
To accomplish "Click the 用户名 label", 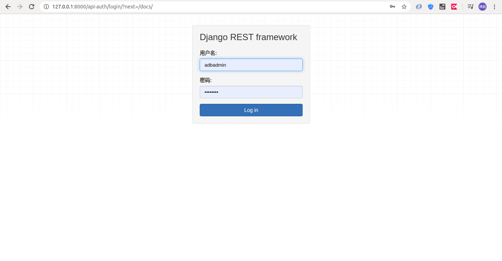I will coord(208,53).
